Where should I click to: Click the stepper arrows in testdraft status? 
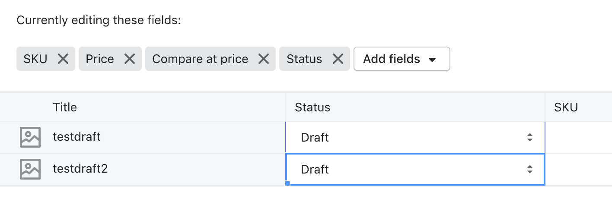pos(529,138)
